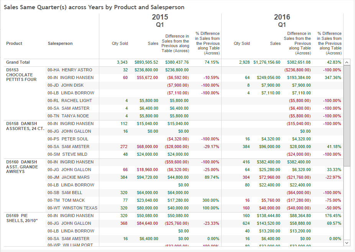Click the 272 quantity sold cell
The height and width of the screenshot is (252, 355).
coord(124,147)
